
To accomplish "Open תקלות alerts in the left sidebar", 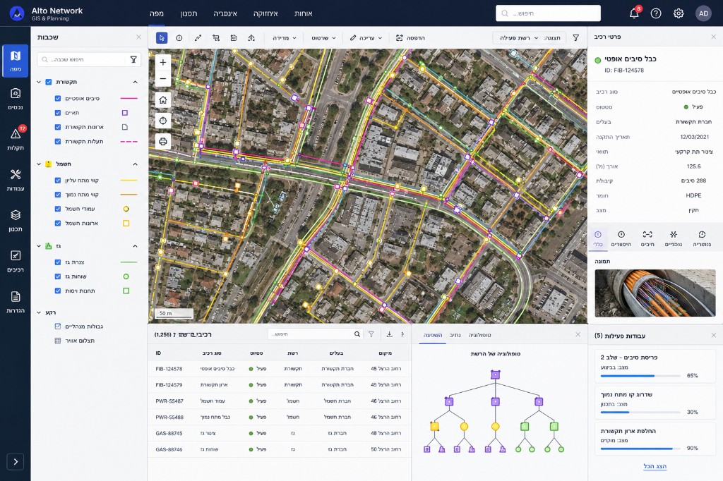I will click(x=16, y=138).
